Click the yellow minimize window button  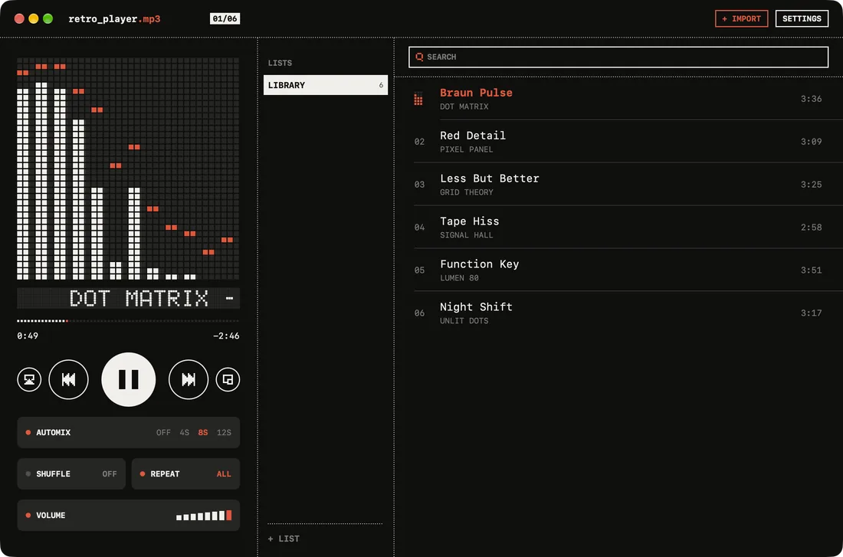[33, 19]
